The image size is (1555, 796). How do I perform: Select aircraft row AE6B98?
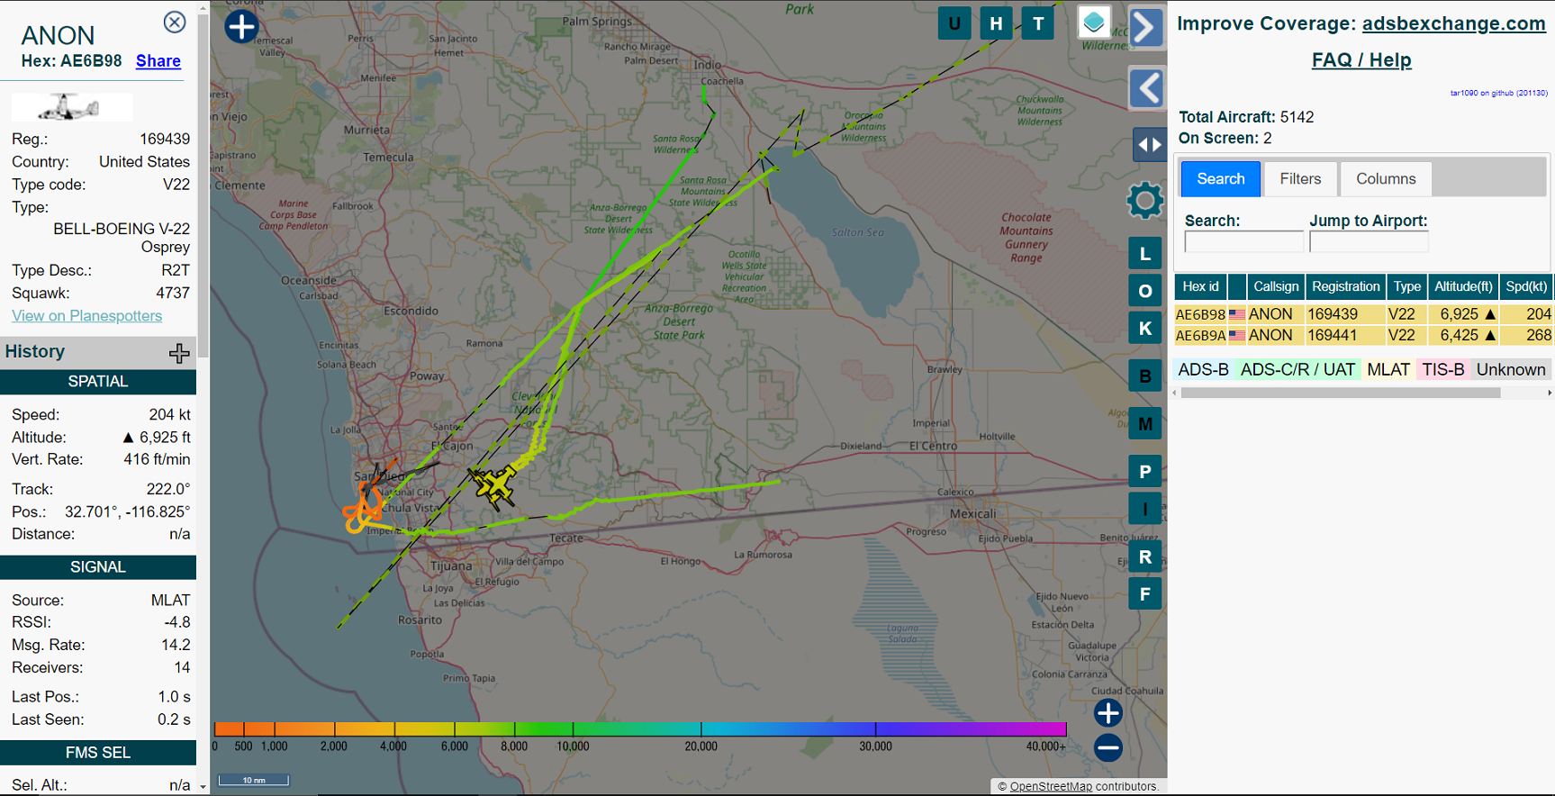[x=1363, y=314]
